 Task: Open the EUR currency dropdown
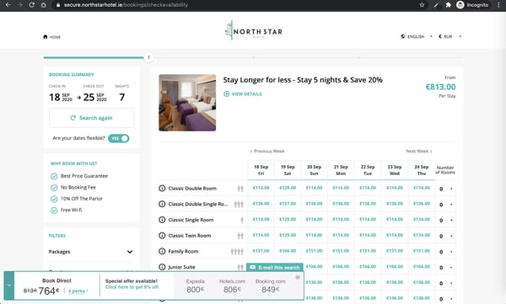[x=449, y=36]
